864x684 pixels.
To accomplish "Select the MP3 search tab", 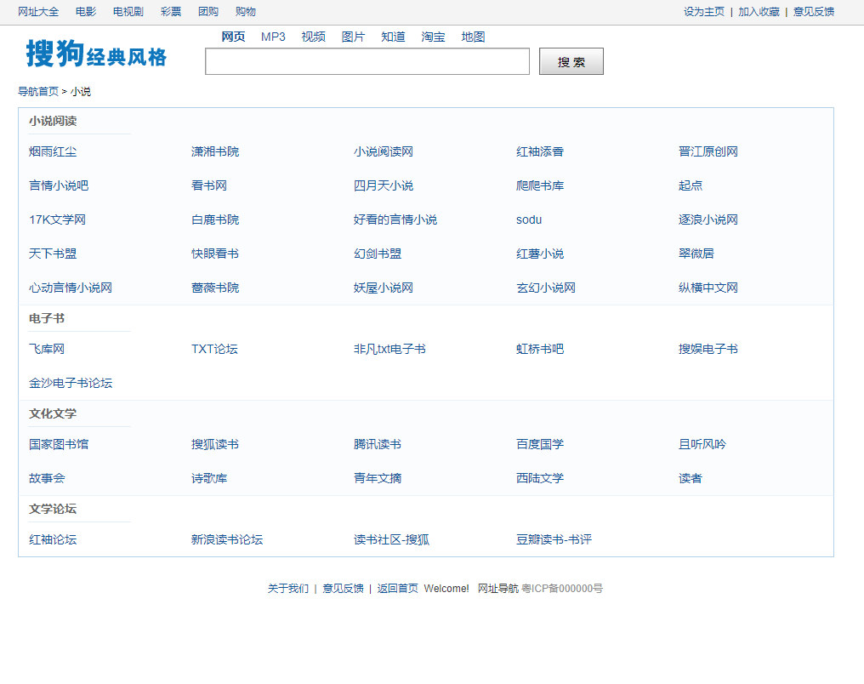I will 273,37.
